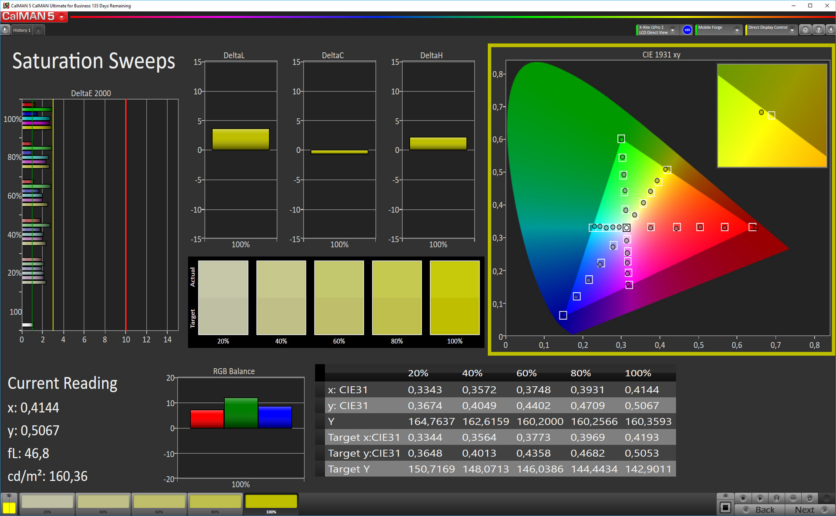Expand the X-Rite i1Pro 2 meter dropdown
This screenshot has height=516, width=836.
673,30
